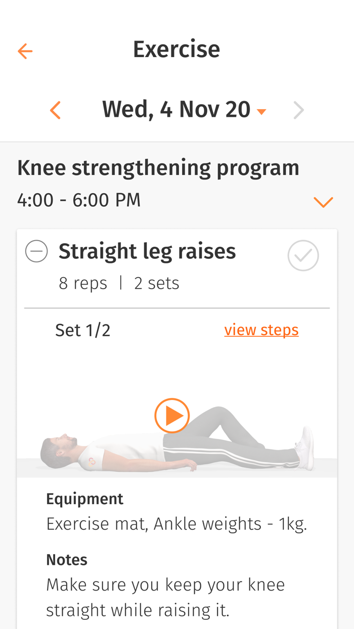Open the view steps link
Screen dimensions: 354x629
[261, 330]
